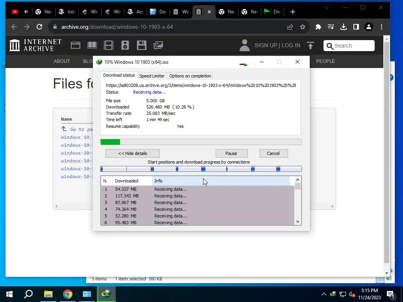Switch to Speed Limiter tab

[x=152, y=76]
